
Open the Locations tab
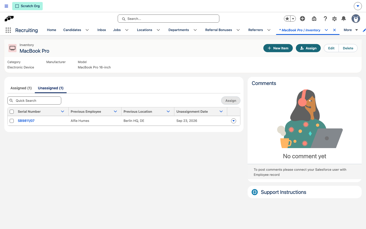[x=145, y=30]
